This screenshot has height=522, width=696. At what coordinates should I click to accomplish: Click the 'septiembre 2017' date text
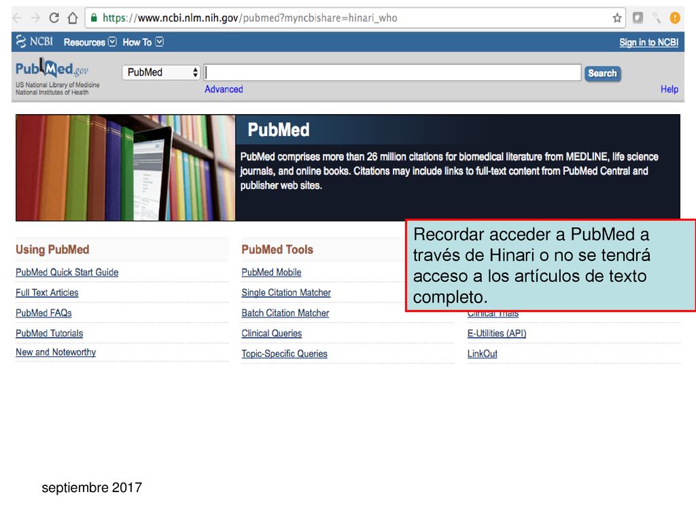tap(92, 487)
